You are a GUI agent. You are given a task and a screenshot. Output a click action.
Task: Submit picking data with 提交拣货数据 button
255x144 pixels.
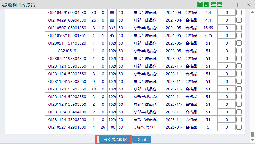click(x=113, y=140)
